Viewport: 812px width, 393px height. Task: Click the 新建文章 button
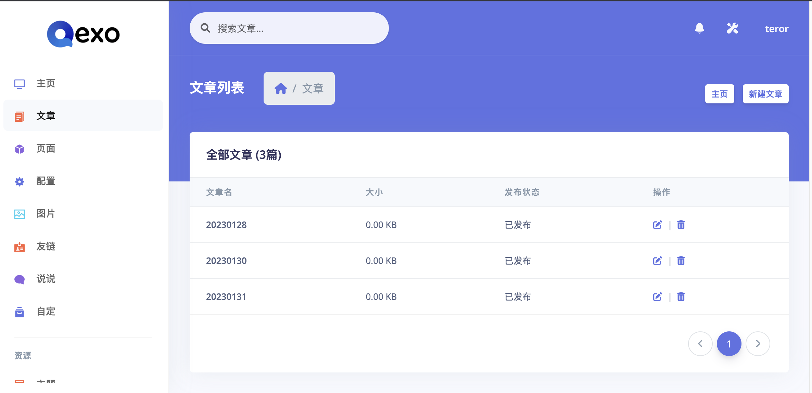point(765,93)
